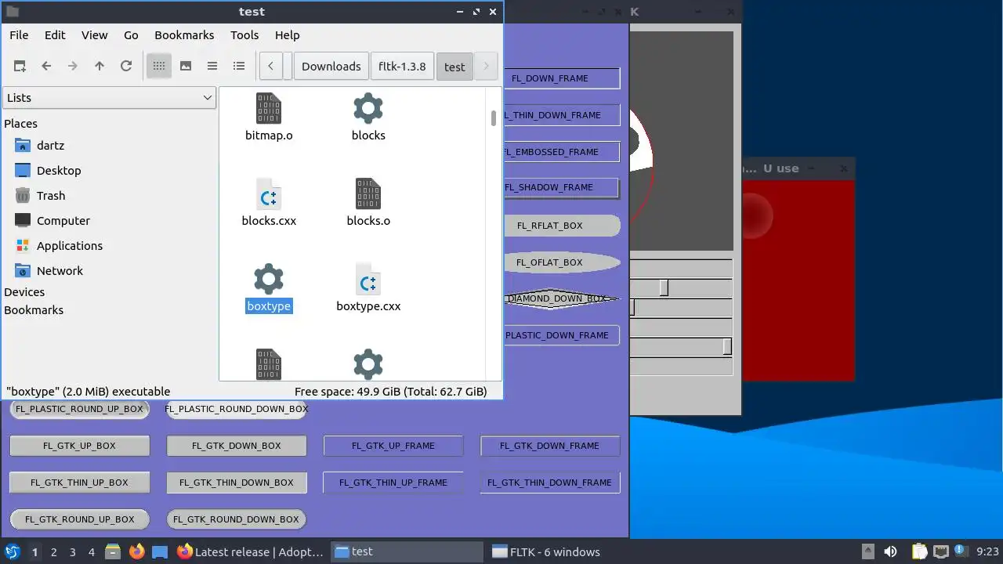This screenshot has height=564, width=1003.
Task: Open the Lists side pane dropdown
Action: [x=109, y=98]
